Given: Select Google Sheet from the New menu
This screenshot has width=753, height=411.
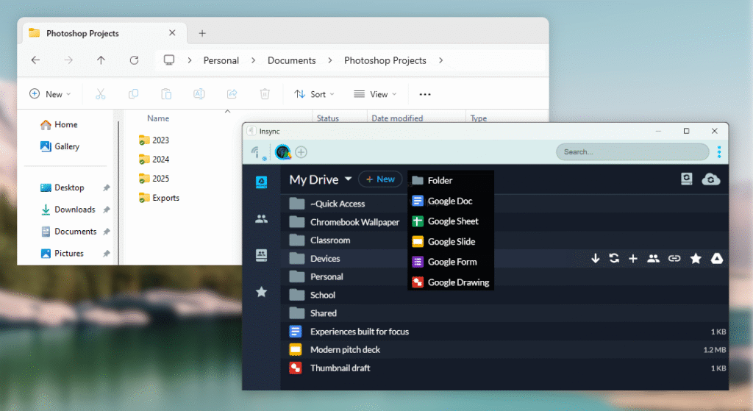Looking at the screenshot, I should [452, 221].
